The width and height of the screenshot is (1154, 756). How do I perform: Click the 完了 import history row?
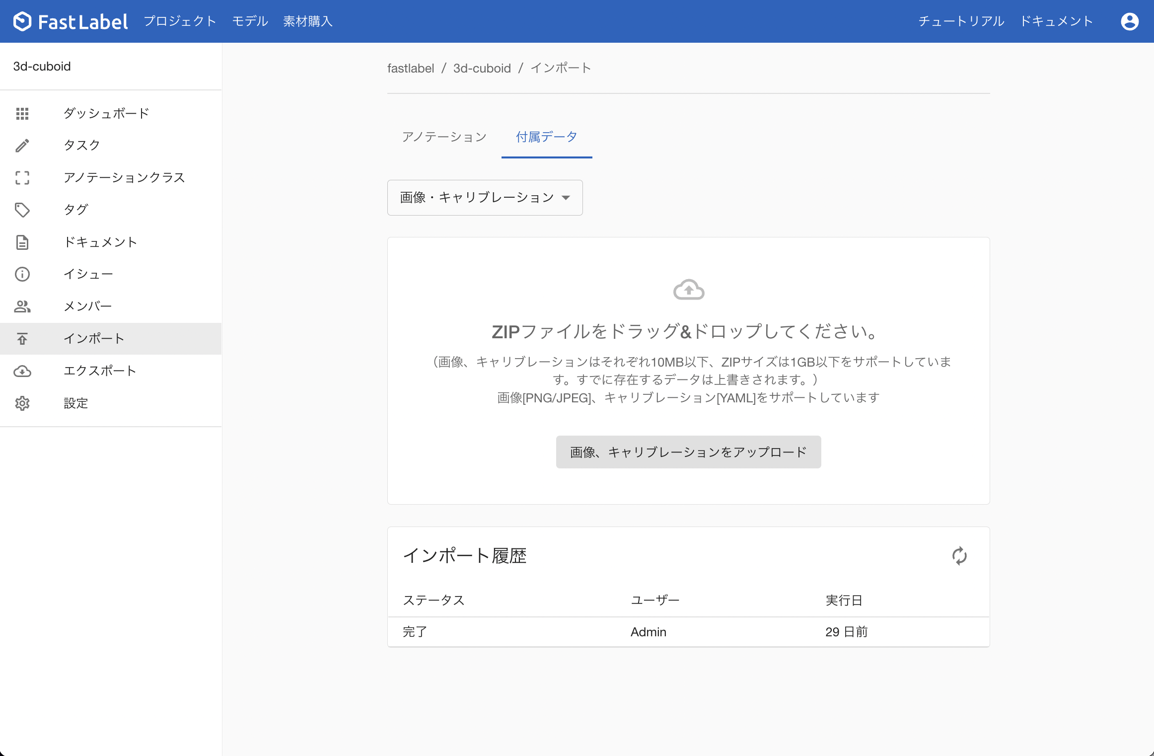(x=688, y=632)
